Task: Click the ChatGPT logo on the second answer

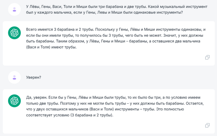Action: pyautogui.click(x=14, y=101)
